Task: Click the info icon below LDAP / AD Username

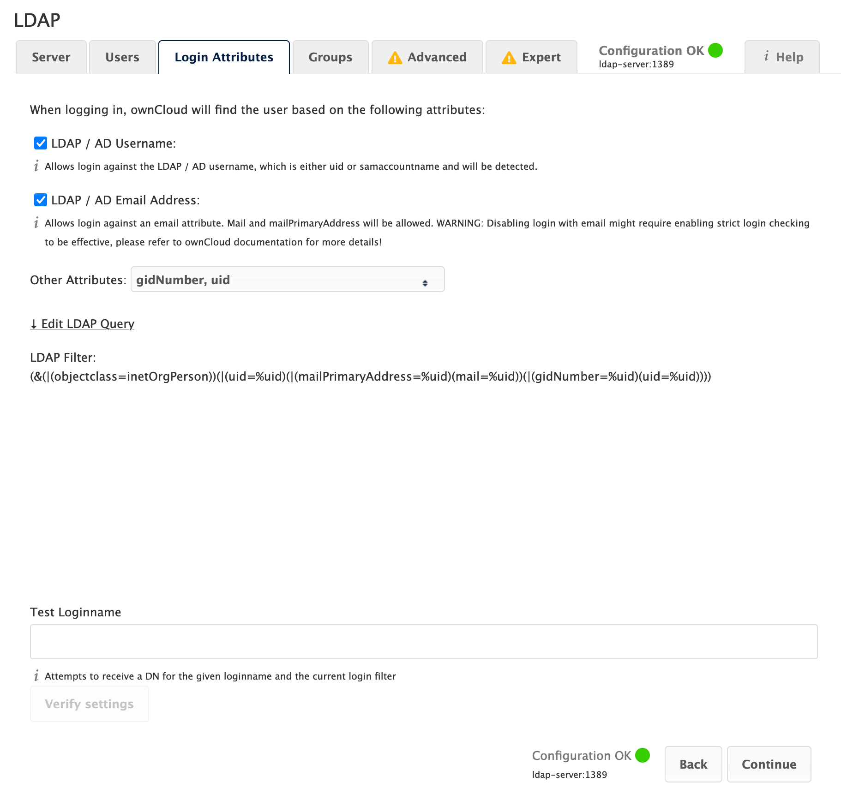Action: tap(36, 167)
